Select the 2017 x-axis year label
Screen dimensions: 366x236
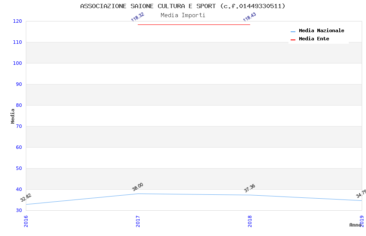pyautogui.click(x=138, y=221)
